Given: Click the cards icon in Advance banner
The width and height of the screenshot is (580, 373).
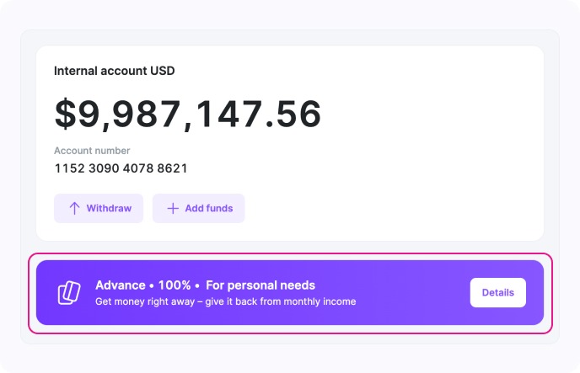Looking at the screenshot, I should [x=68, y=292].
